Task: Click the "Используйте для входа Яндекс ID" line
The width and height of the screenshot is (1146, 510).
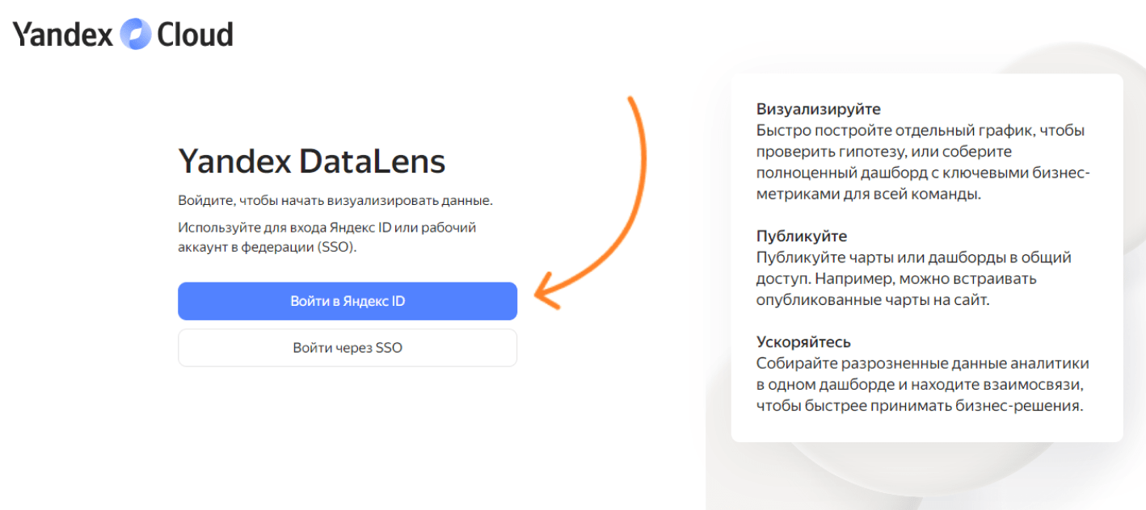Action: (327, 228)
